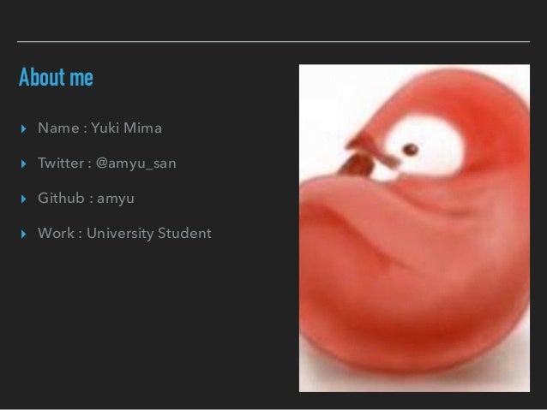Click the white eye patch of the bird
Screen dimensions: 547x410
pos(424,146)
